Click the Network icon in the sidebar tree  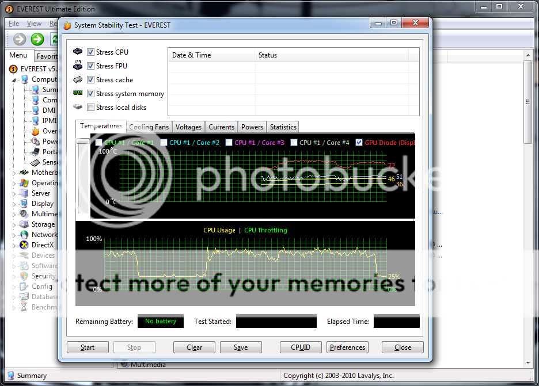pyautogui.click(x=24, y=235)
